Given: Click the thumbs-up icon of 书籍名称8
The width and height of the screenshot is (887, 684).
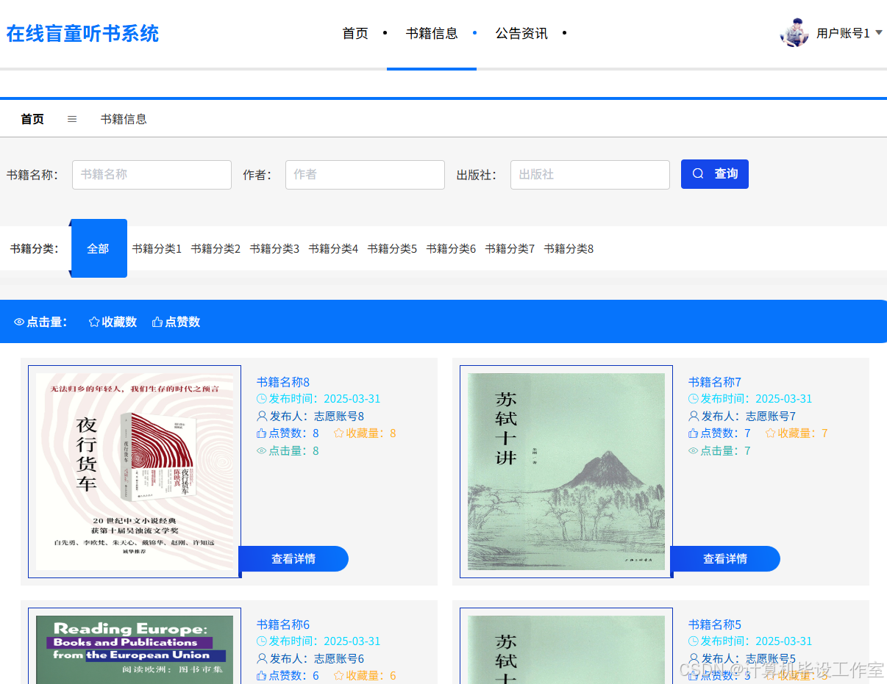Looking at the screenshot, I should 261,433.
